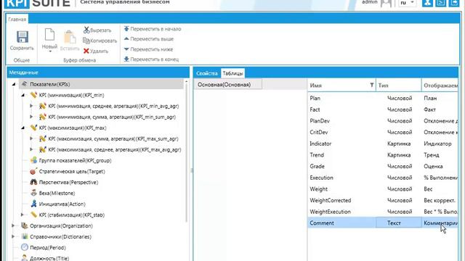Click Период clock icon
Image resolution: width=465 pixels, height=261 pixels.
click(25, 247)
